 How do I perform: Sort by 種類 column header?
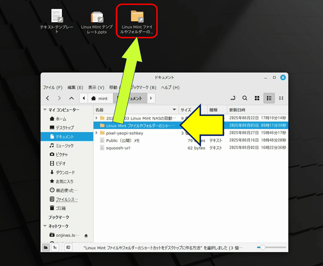click(217, 110)
